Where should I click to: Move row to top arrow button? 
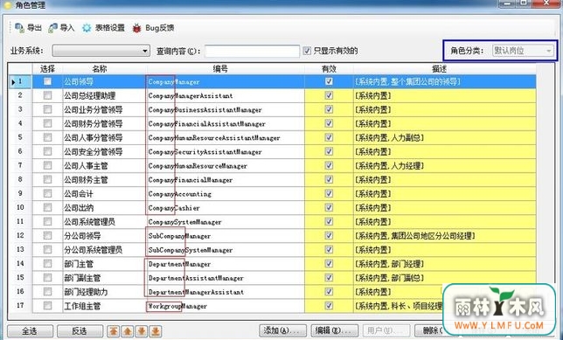click(x=114, y=331)
